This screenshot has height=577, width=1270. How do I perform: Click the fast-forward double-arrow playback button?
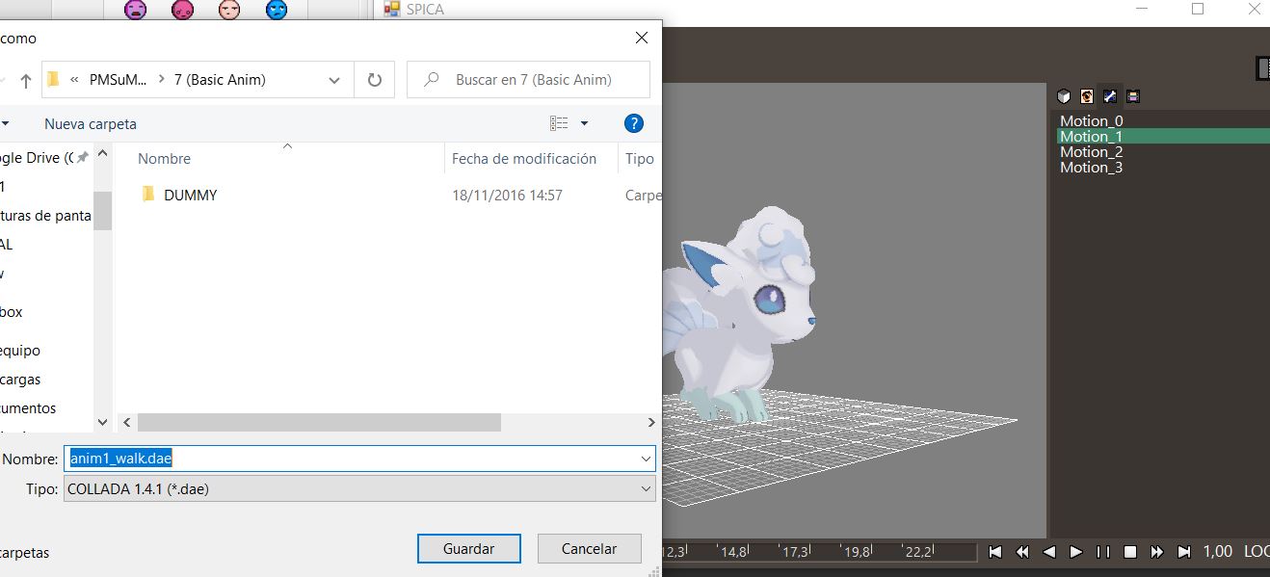pos(1157,552)
